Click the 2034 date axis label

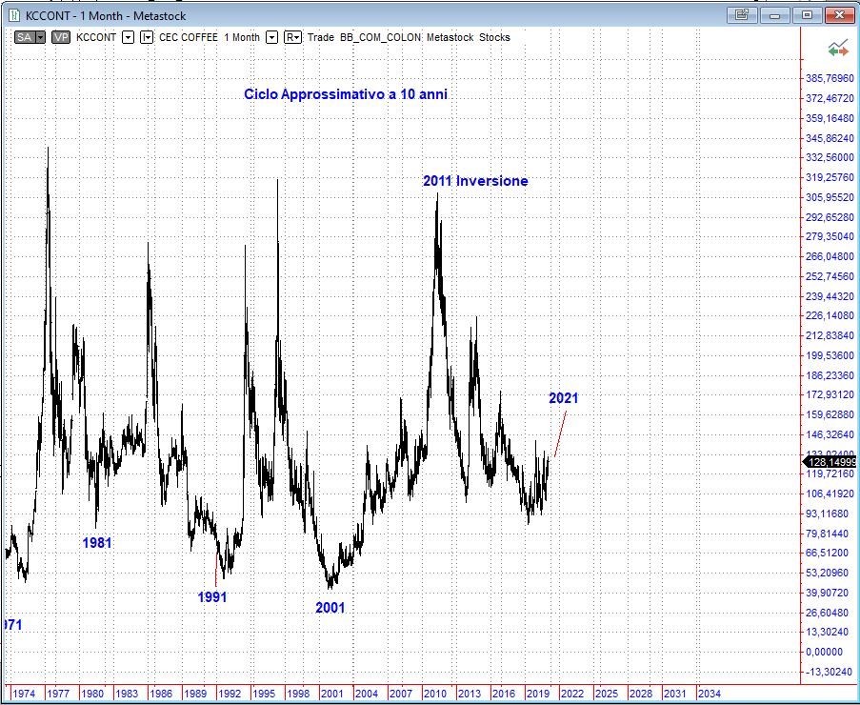(x=710, y=694)
